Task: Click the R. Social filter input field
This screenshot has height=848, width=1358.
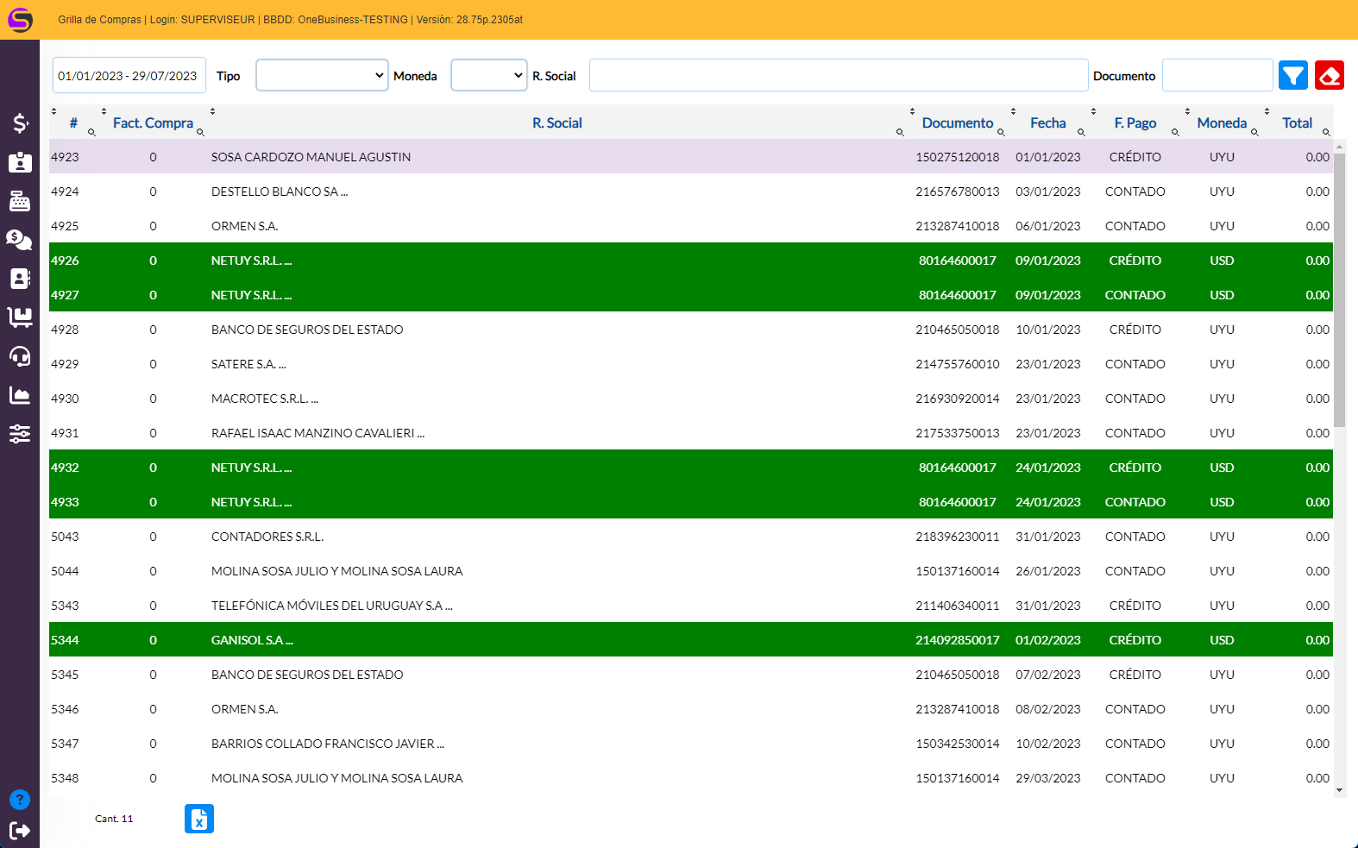Action: (838, 75)
